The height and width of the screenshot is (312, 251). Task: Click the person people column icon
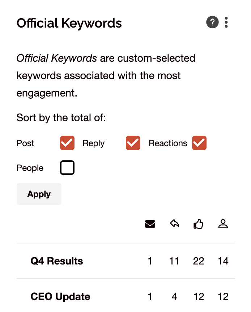(x=223, y=224)
